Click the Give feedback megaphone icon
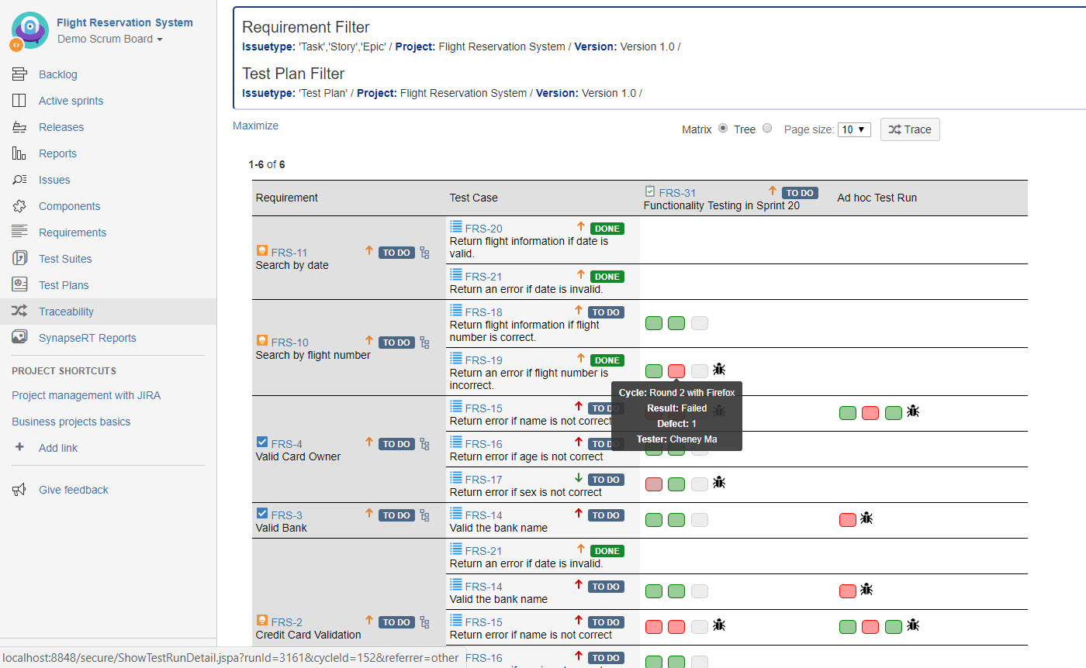The height and width of the screenshot is (668, 1086). 19,490
